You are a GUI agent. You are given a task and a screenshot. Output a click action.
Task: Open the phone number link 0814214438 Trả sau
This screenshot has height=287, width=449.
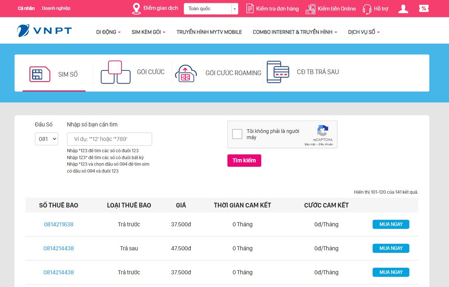59,248
